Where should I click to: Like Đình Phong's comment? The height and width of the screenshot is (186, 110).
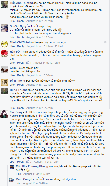pyautogui.click(x=12, y=85)
